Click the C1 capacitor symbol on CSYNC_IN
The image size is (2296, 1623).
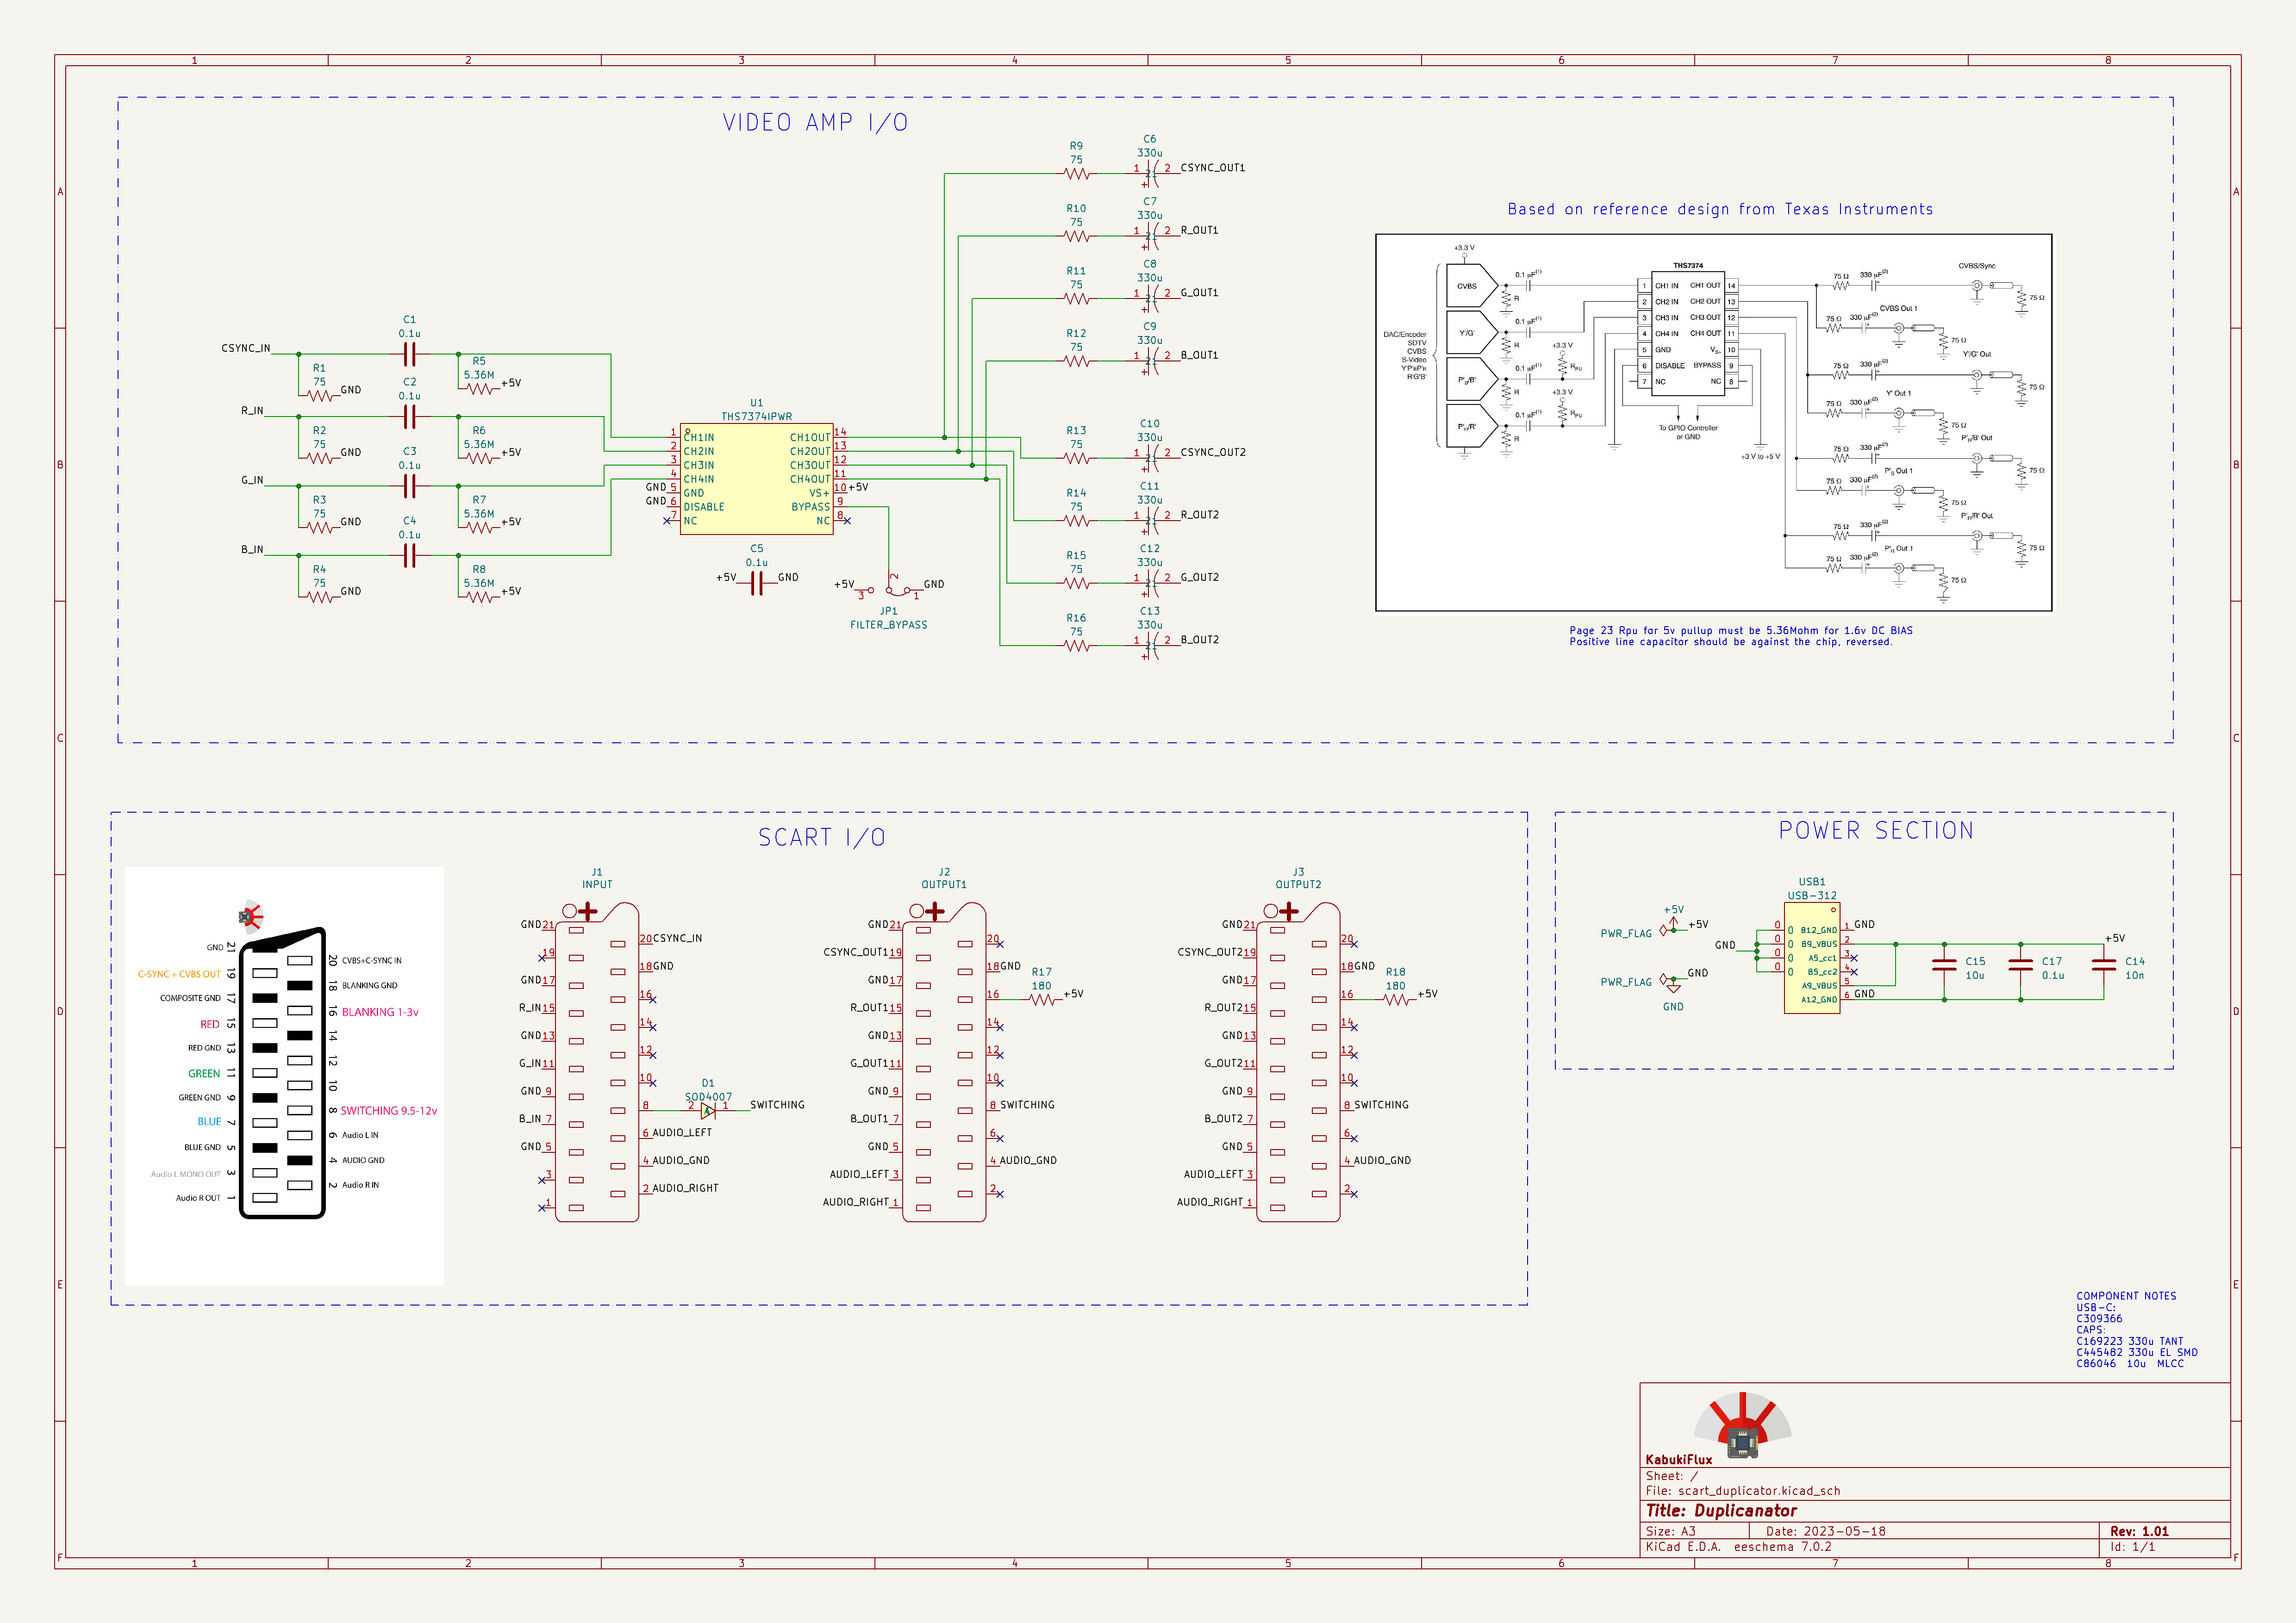coord(409,354)
